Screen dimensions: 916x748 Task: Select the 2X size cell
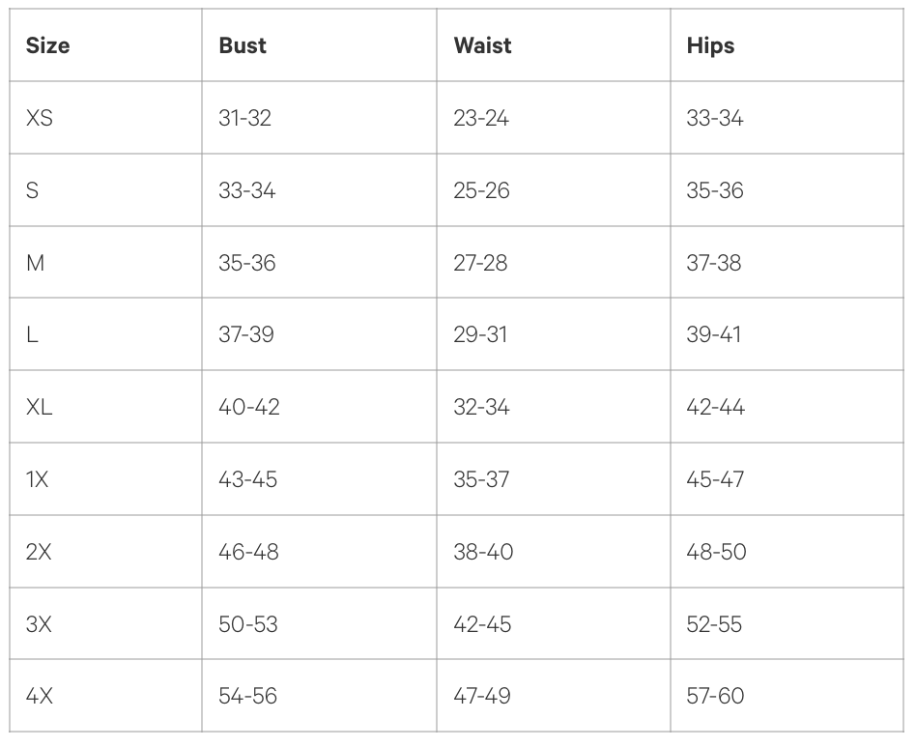pyautogui.click(x=39, y=552)
